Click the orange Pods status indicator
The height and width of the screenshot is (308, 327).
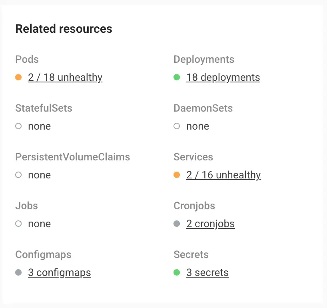[18, 77]
